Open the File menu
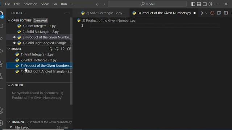This screenshot has width=232, height=130. point(7,4)
